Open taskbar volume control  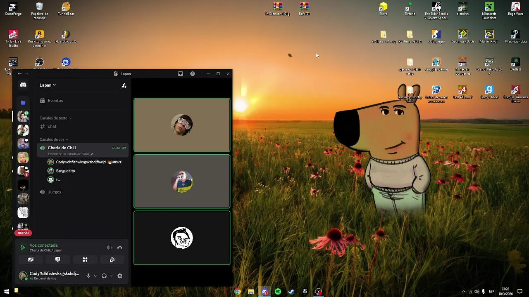click(477, 292)
